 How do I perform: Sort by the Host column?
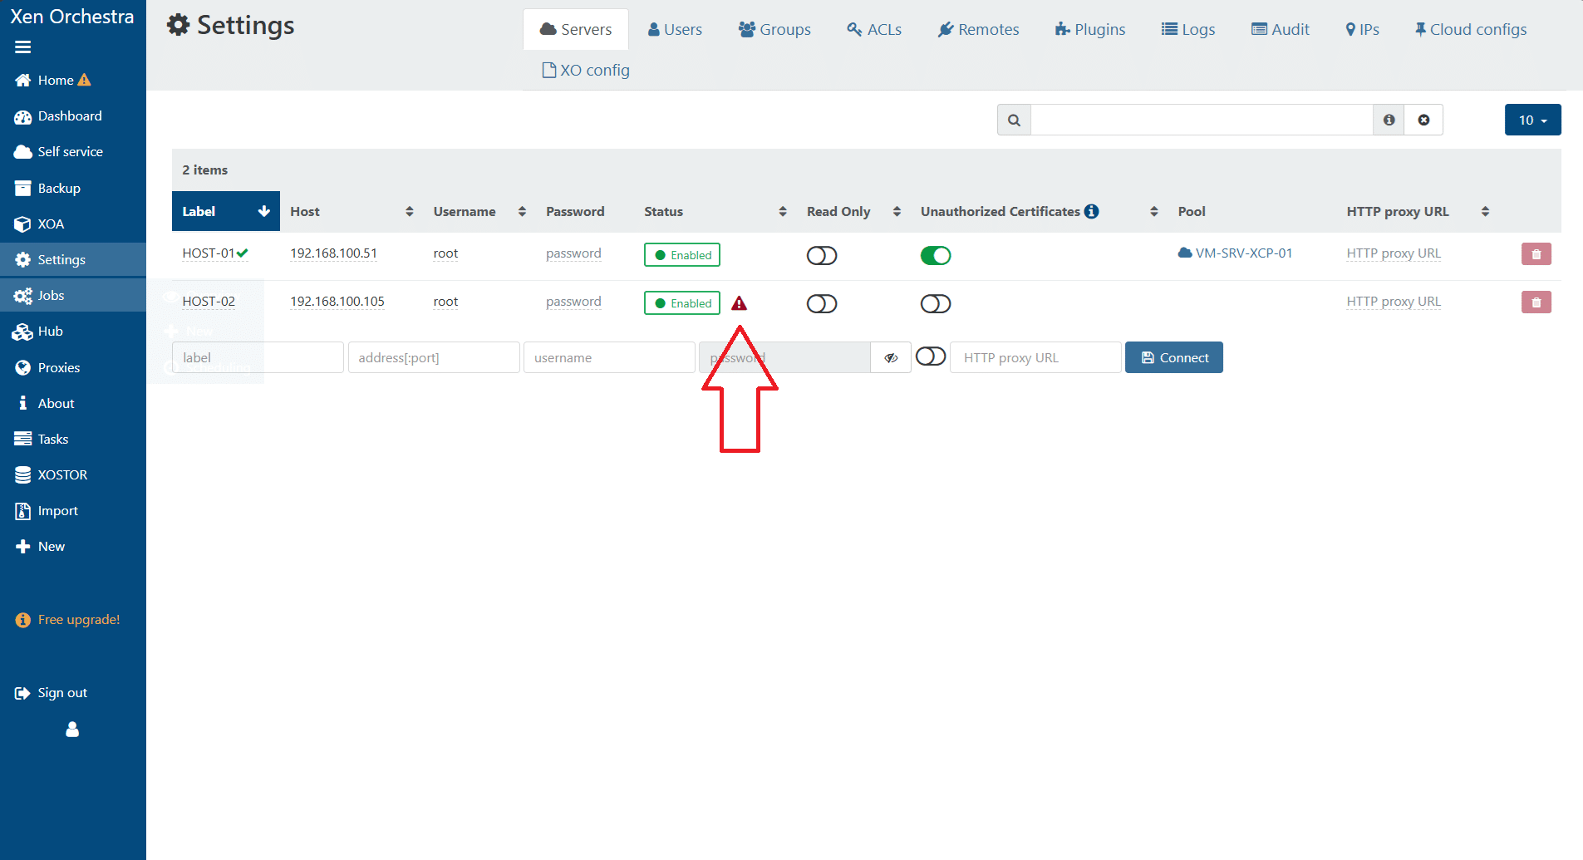coord(352,211)
